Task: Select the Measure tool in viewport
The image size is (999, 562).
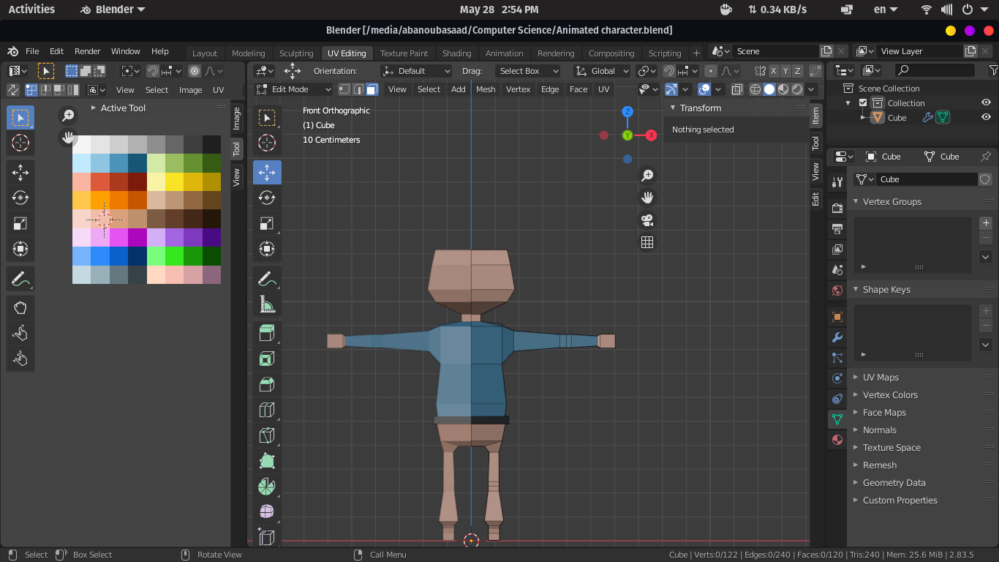Action: pos(267,304)
